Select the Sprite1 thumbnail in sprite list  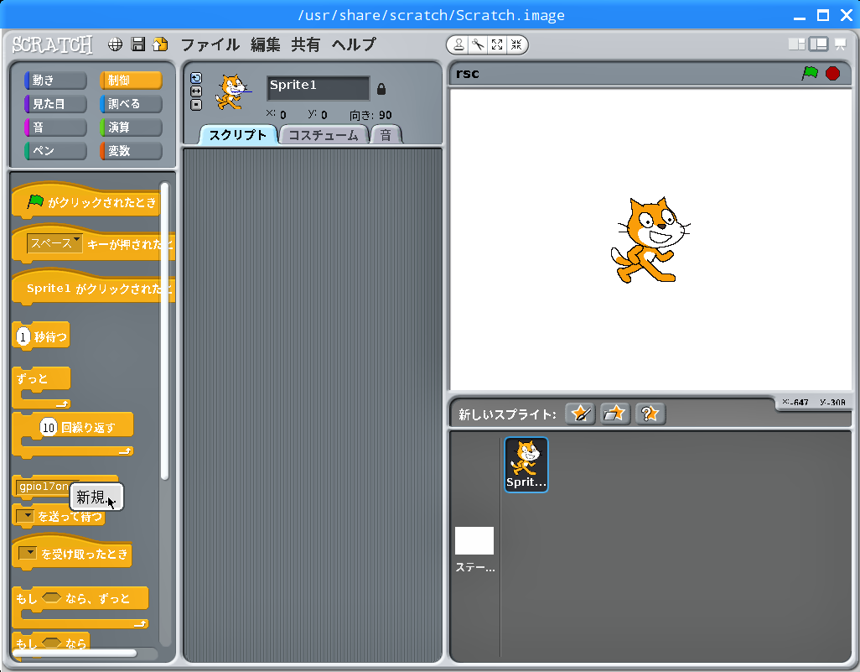526,465
